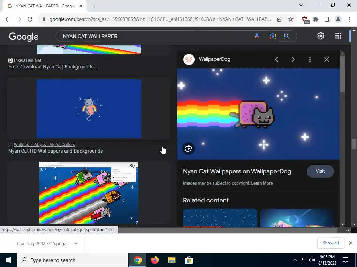
Task: Click the site lock icon in address bar
Action: 44,19
